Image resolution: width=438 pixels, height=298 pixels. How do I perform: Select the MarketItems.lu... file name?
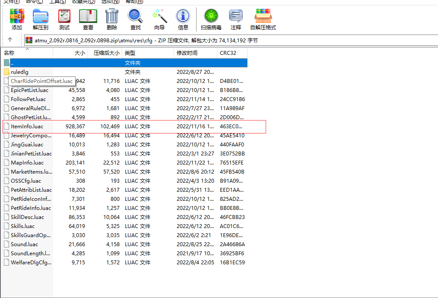tap(32, 172)
